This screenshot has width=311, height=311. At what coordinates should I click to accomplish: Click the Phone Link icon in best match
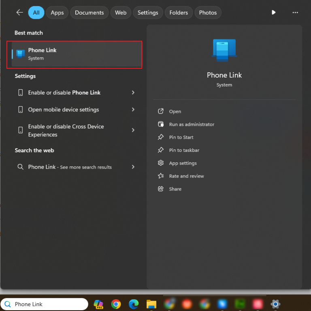(x=20, y=54)
